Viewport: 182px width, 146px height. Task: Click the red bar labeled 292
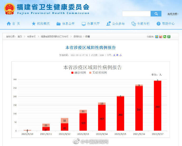(157, 106)
